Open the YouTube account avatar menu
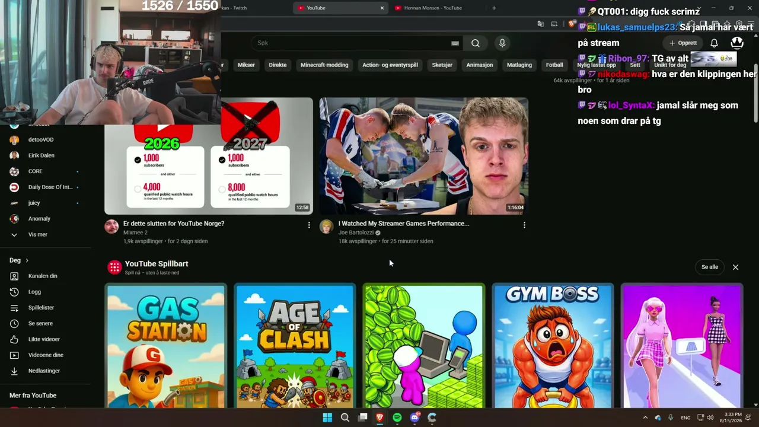This screenshot has width=759, height=427. click(737, 43)
